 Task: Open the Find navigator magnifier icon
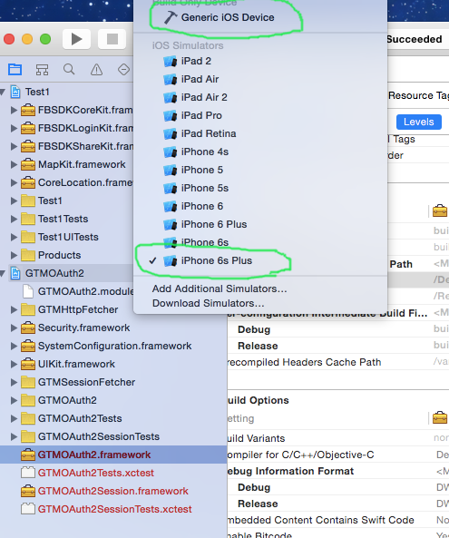(x=69, y=69)
